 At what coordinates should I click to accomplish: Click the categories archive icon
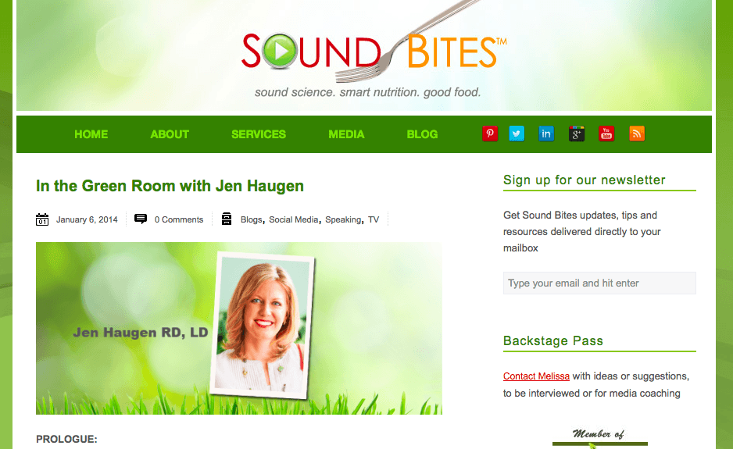(x=227, y=219)
